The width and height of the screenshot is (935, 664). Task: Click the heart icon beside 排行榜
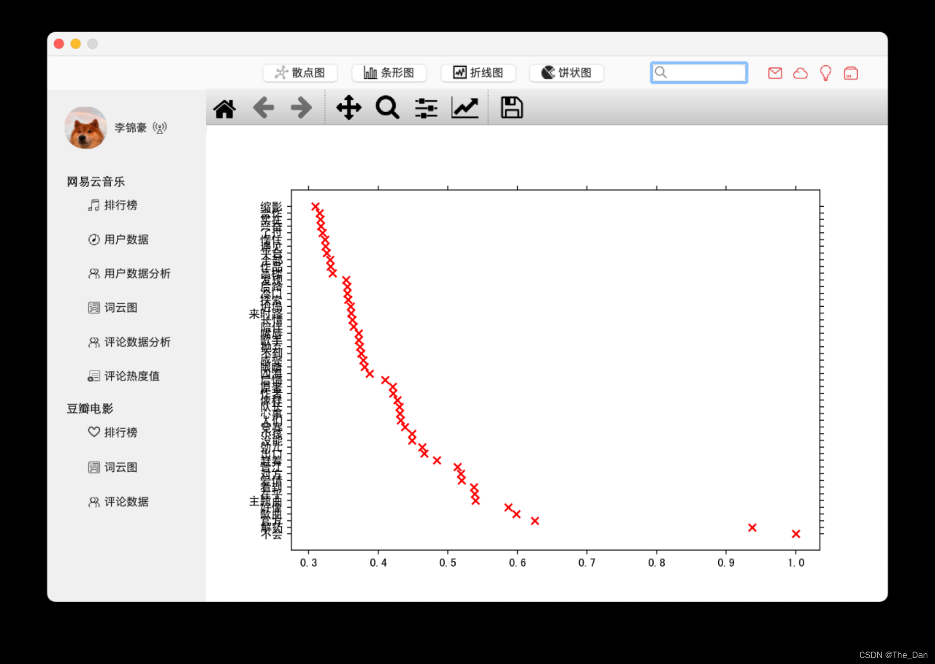pyautogui.click(x=94, y=432)
